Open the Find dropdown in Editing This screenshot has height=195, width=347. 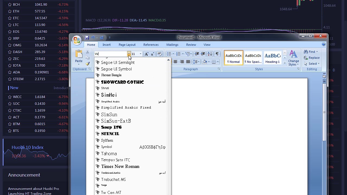(x=317, y=52)
